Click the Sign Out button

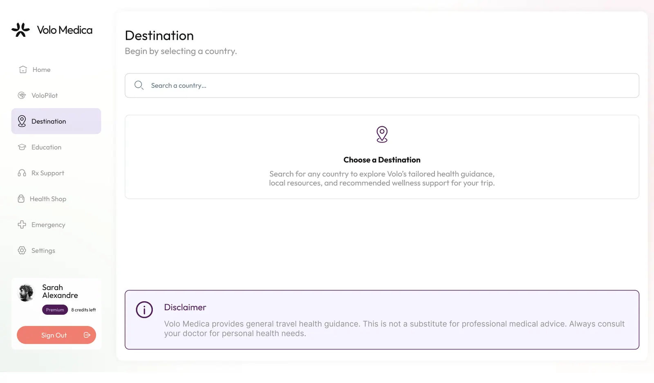56,335
